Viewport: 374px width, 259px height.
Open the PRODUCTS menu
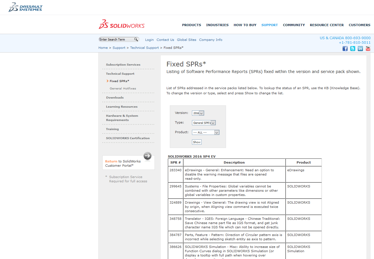191,25
